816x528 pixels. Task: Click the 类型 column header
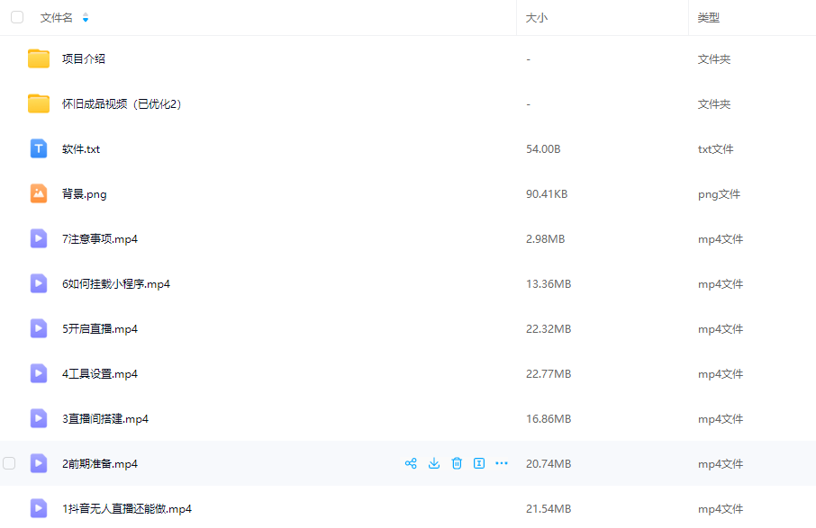[x=708, y=18]
